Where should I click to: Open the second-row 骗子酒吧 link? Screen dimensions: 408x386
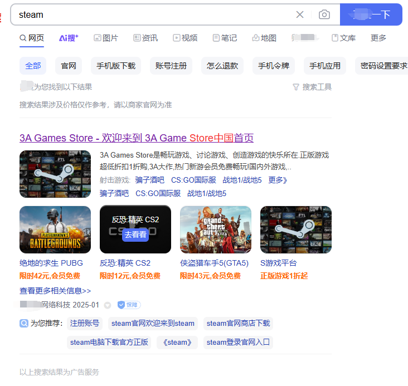tap(114, 193)
